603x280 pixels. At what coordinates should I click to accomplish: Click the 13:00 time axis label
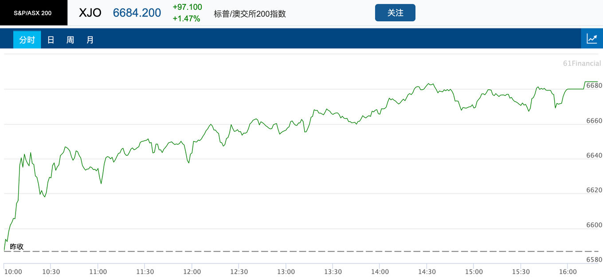[x=286, y=272]
